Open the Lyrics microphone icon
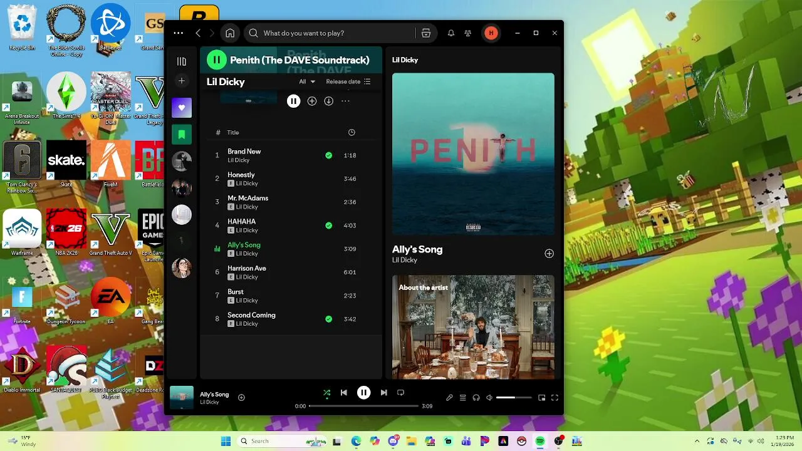 pos(449,398)
